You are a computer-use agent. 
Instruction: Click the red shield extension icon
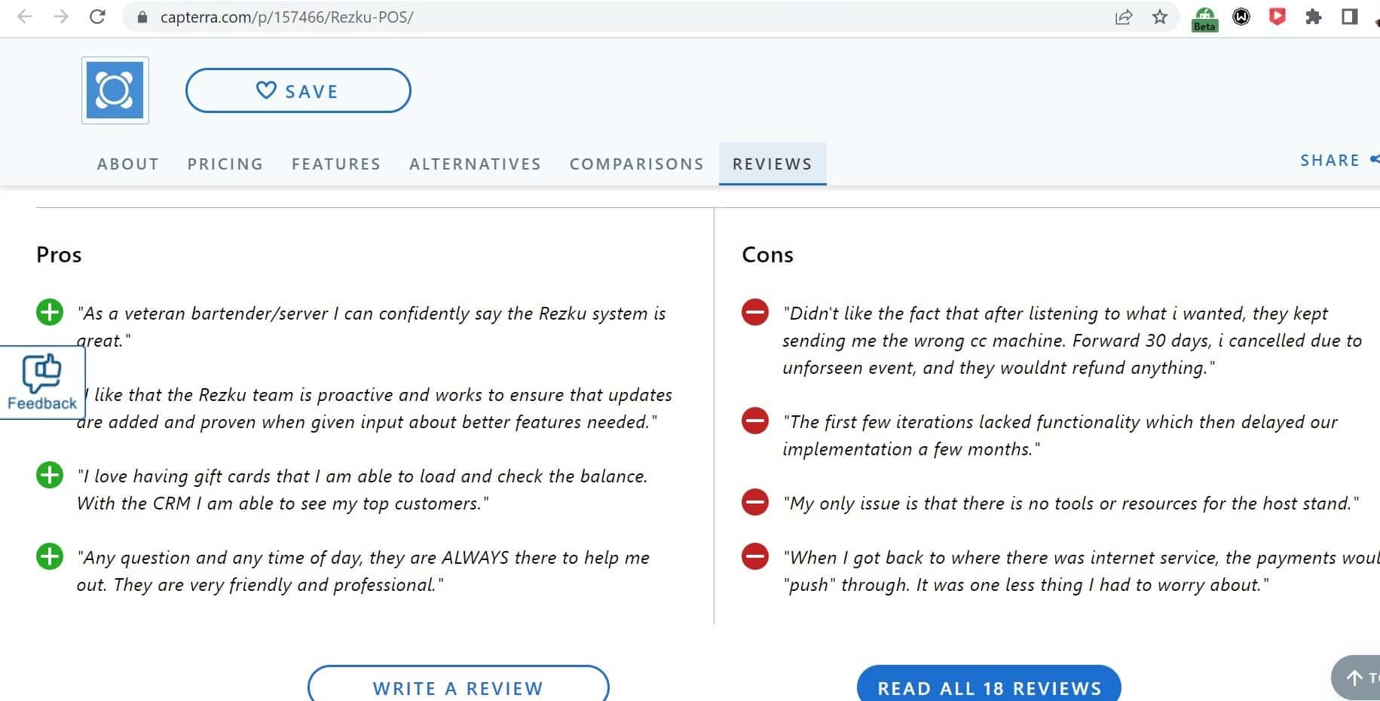1277,17
